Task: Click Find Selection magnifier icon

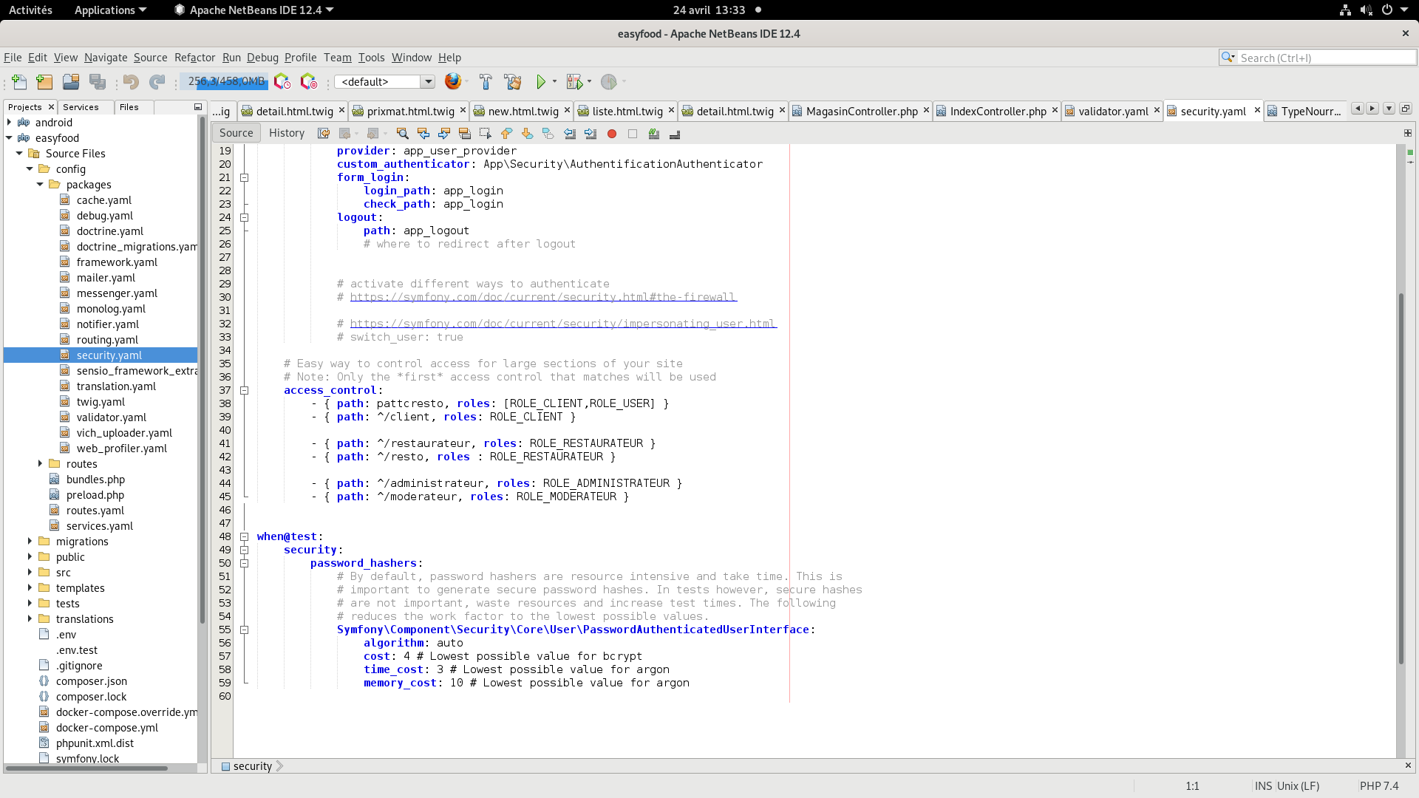Action: (x=402, y=134)
